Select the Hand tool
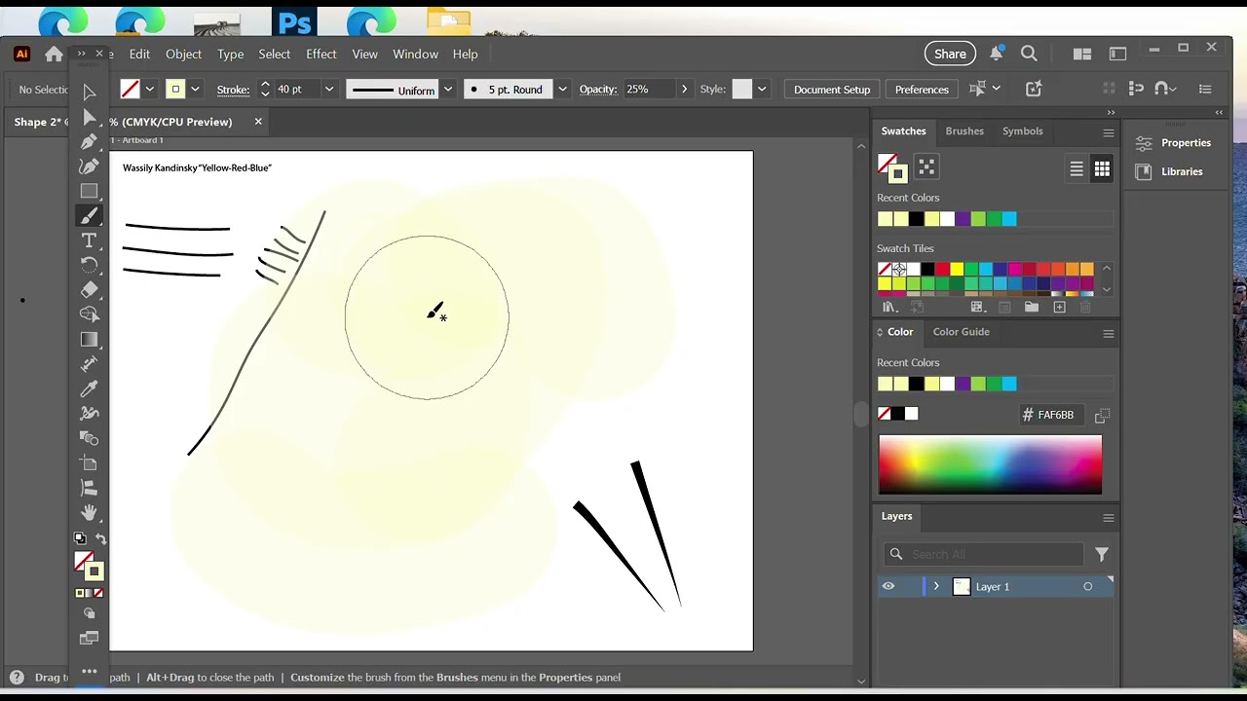This screenshot has width=1247, height=701. pos(89,512)
